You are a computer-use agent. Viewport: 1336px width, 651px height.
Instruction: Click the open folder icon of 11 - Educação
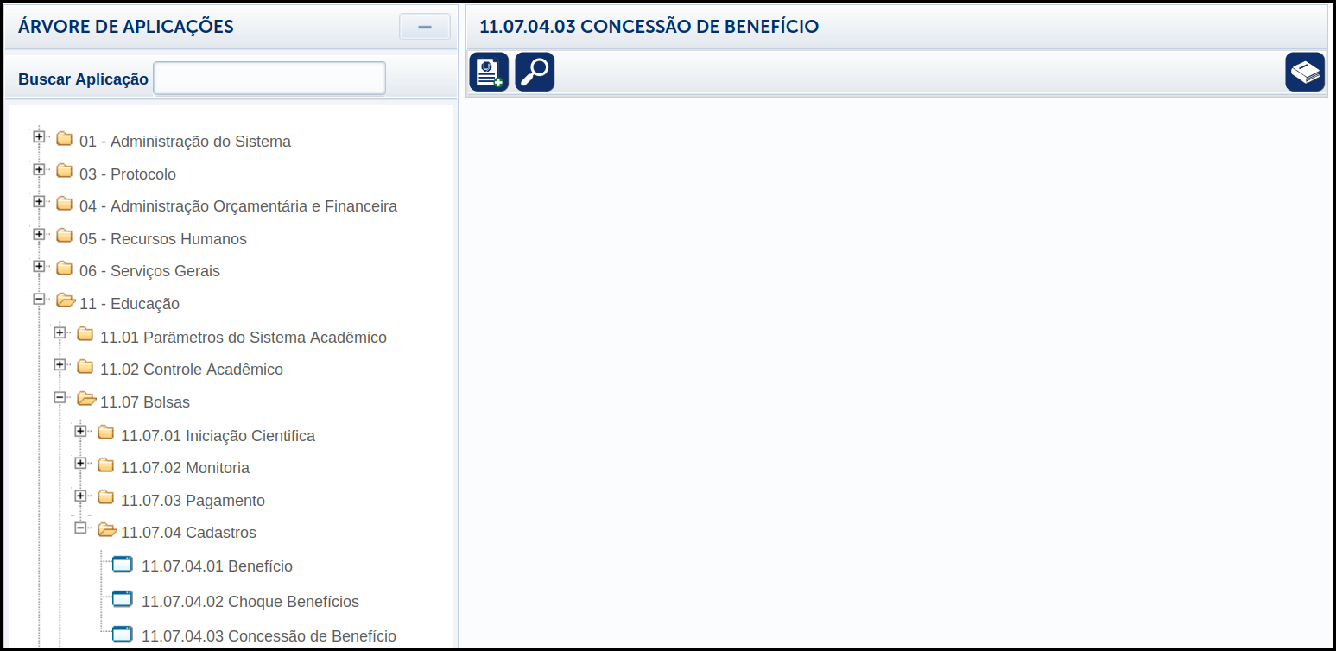click(x=66, y=300)
